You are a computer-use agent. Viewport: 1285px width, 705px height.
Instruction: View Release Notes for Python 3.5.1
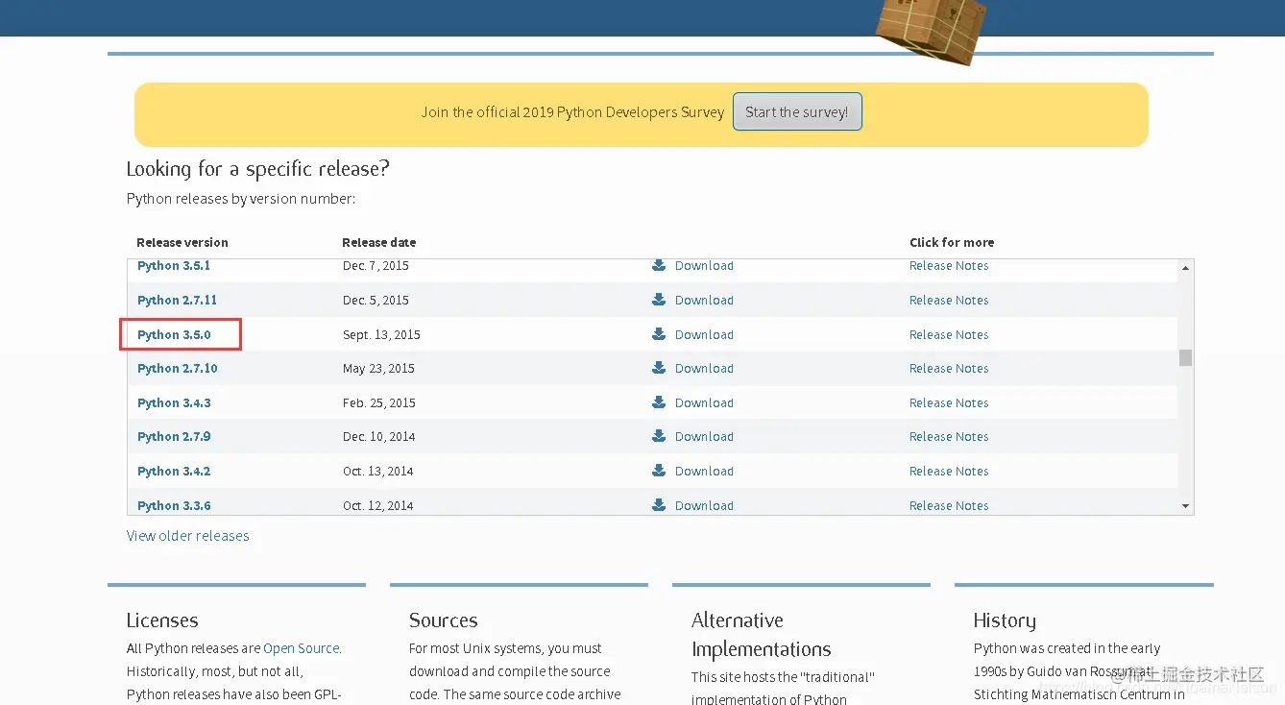pos(949,266)
